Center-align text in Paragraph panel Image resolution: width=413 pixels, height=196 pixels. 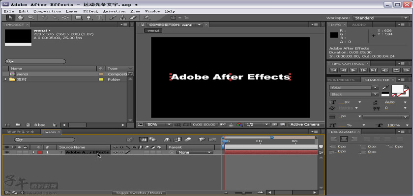(x=344, y=139)
